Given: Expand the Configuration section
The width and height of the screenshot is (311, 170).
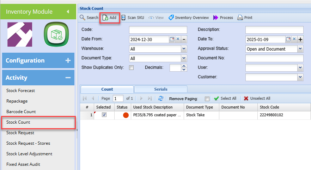Looking at the screenshot, I should [x=68, y=60].
